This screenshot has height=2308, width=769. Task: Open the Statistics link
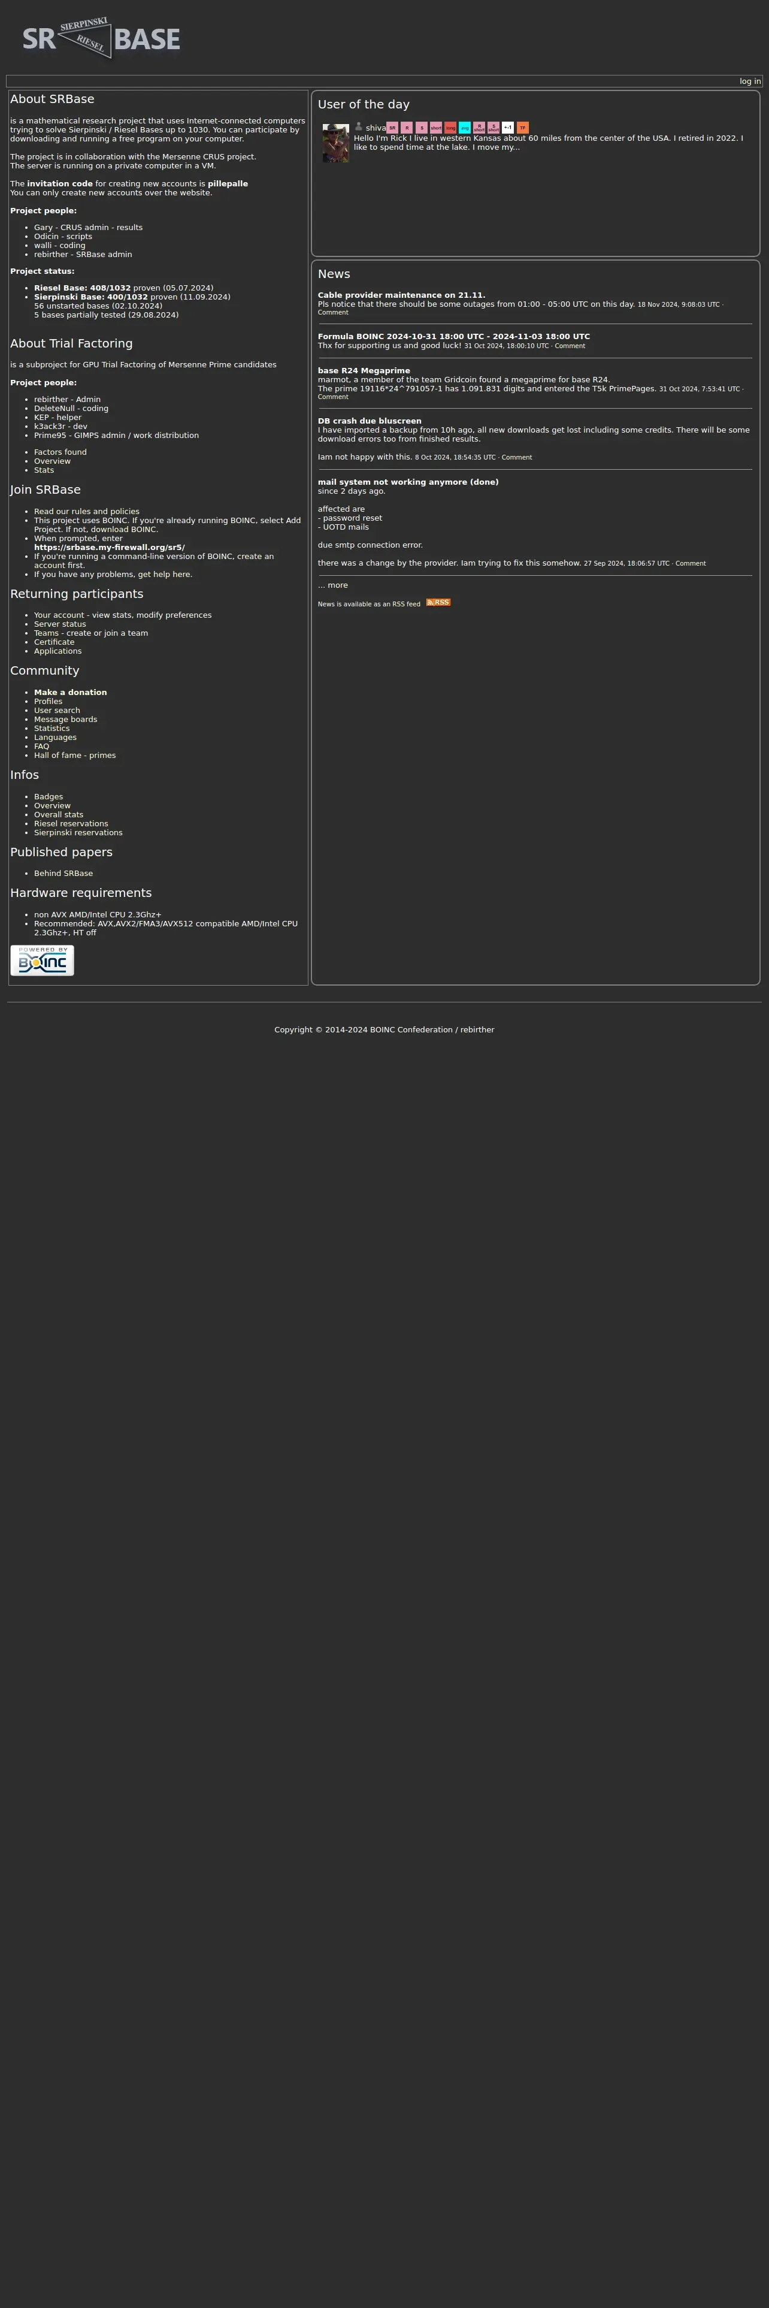52,729
